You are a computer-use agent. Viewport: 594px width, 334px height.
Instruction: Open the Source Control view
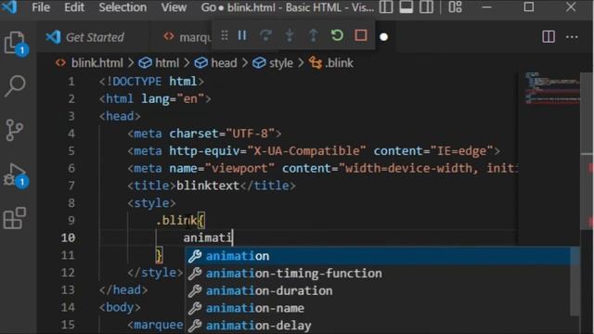point(15,131)
